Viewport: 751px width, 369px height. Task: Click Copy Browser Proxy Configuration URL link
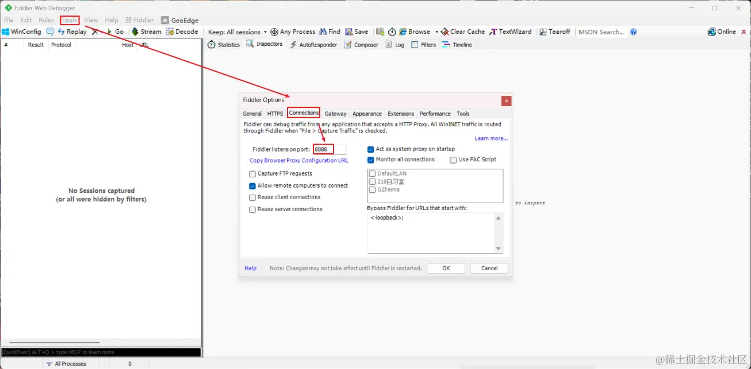[299, 161]
